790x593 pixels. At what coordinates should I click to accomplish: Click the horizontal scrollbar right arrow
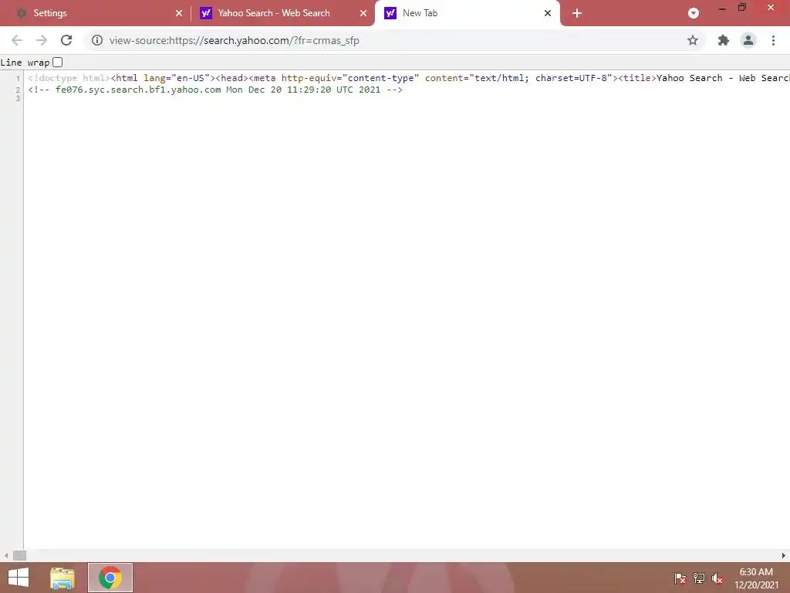tap(784, 555)
